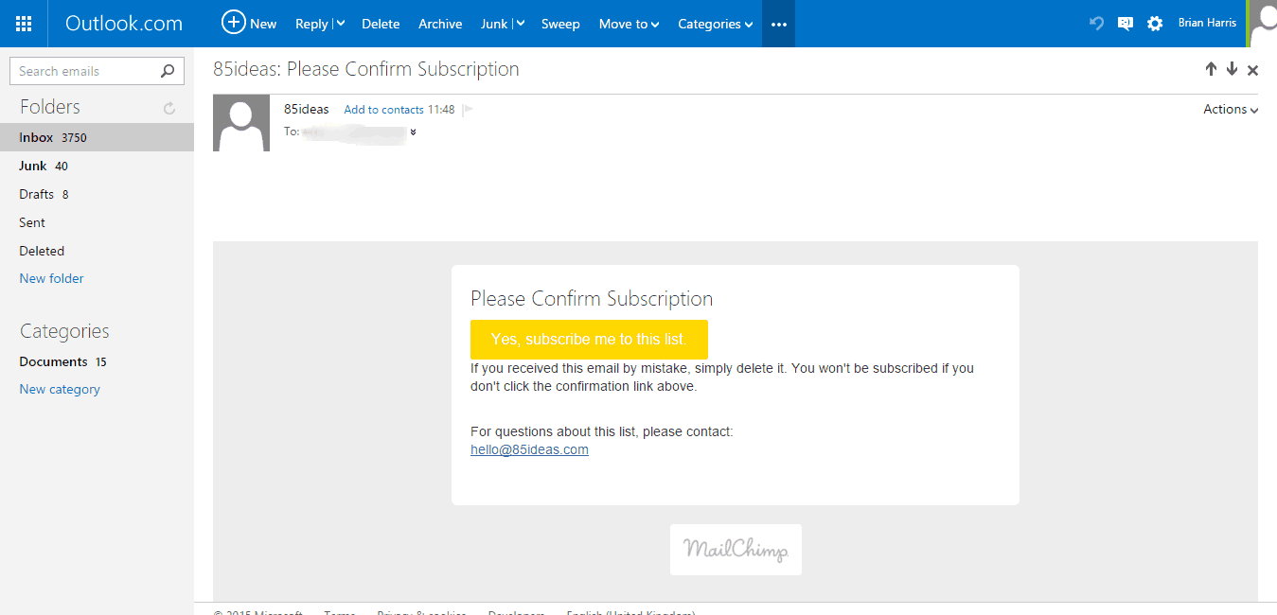Open the Inbox folder
Image resolution: width=1277 pixels, height=615 pixels.
[x=97, y=137]
